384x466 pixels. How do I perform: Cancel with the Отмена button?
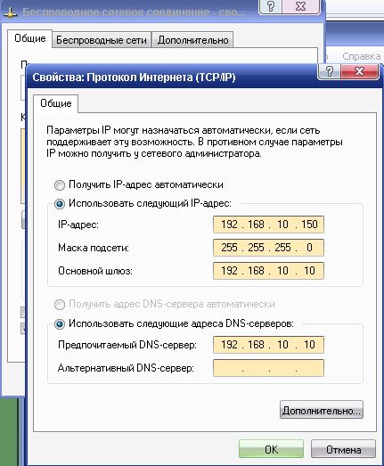(x=343, y=449)
